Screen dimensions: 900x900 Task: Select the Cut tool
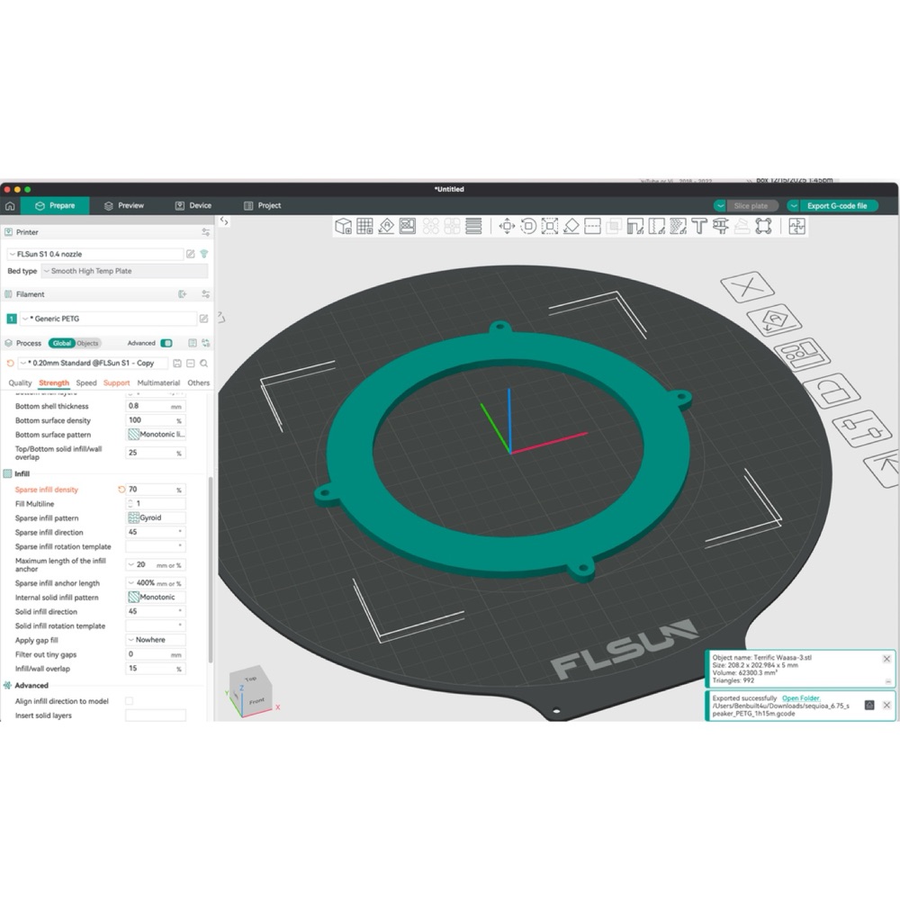point(592,226)
